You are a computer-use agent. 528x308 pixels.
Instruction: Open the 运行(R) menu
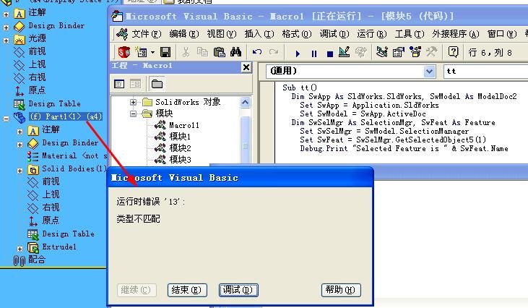click(372, 34)
